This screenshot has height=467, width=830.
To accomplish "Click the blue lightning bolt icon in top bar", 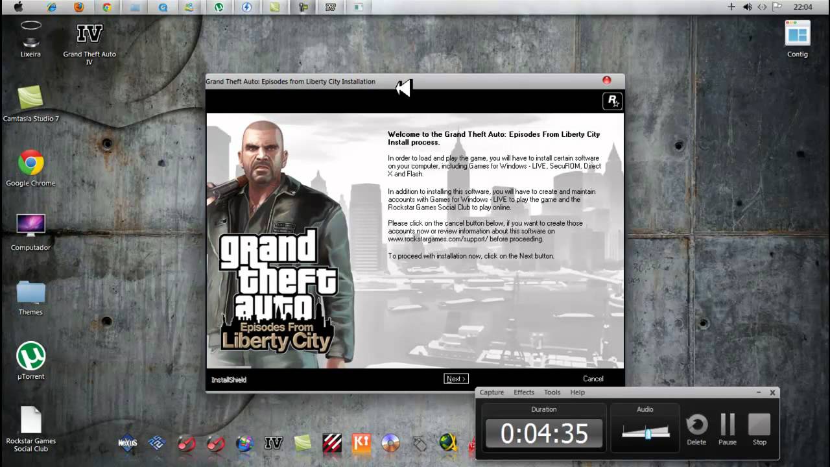I will pos(246,7).
